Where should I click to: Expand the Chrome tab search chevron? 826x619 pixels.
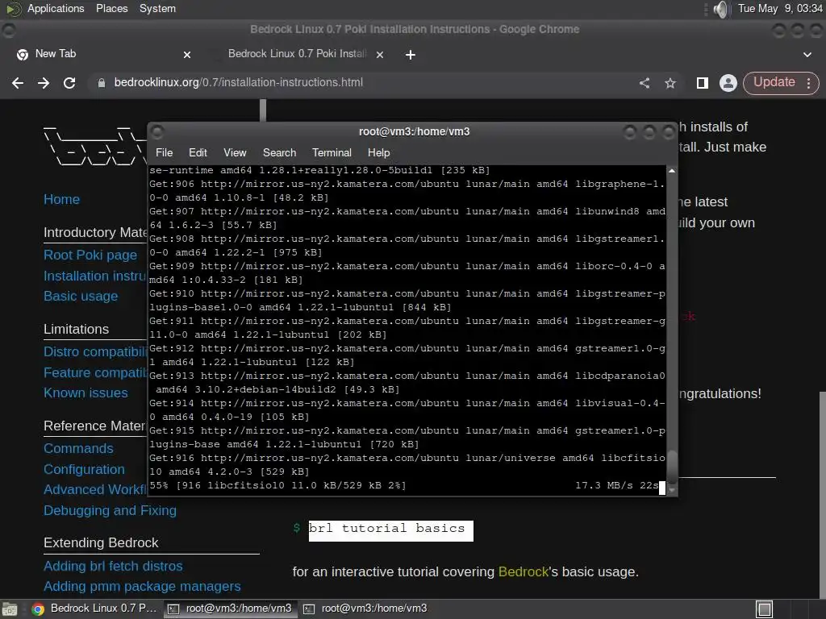[x=807, y=54]
